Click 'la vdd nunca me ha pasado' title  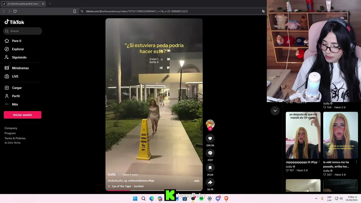click(336, 164)
